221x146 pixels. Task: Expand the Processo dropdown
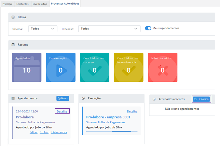(109, 29)
